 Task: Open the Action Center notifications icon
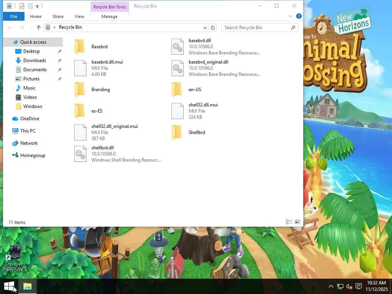(359, 286)
